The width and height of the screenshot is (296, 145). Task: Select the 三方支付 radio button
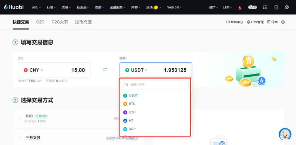coord(20,138)
